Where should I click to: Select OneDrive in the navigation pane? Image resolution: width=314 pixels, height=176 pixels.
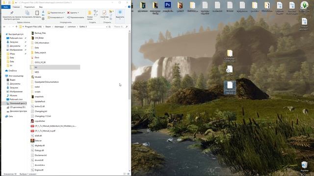point(11,71)
